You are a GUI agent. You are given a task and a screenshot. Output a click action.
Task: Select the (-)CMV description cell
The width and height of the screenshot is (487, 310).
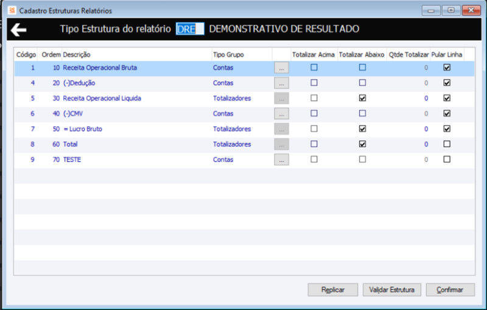136,114
